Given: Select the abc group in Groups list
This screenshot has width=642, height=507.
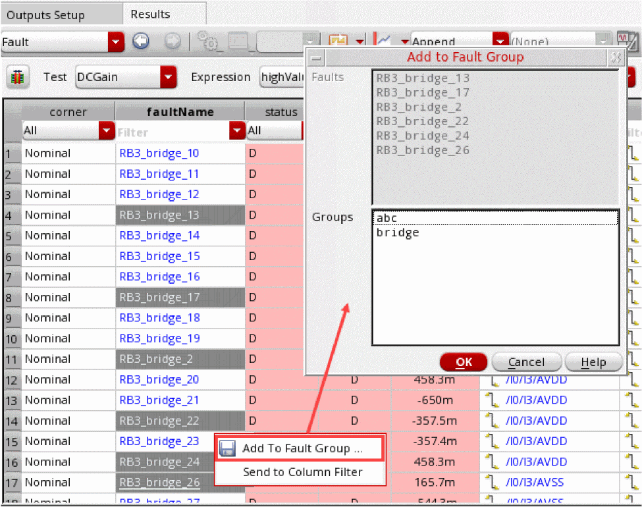Looking at the screenshot, I should pyautogui.click(x=495, y=219).
